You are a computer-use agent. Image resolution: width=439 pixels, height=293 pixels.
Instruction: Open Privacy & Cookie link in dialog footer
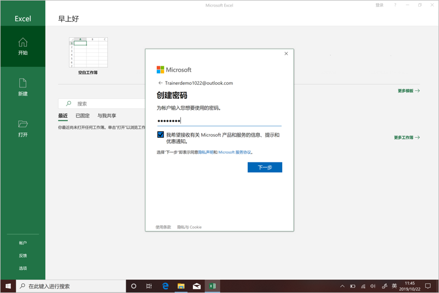point(189,227)
